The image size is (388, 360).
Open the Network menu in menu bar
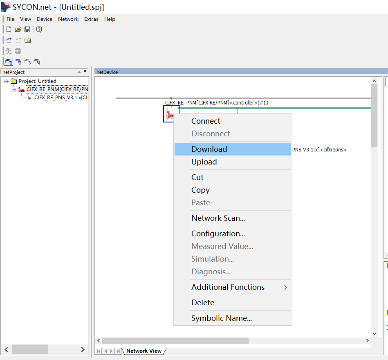point(68,19)
